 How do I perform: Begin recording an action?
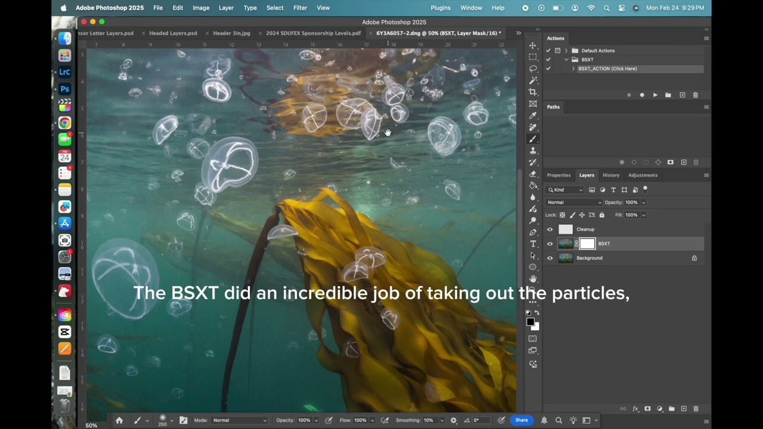tap(642, 95)
